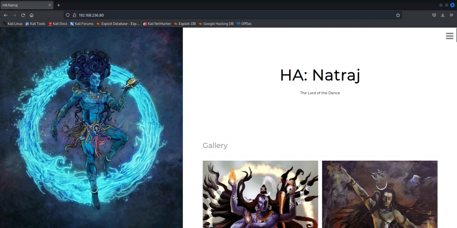This screenshot has height=228, width=457.
Task: Open the Google Hacking DB bookmark
Action: (x=216, y=24)
